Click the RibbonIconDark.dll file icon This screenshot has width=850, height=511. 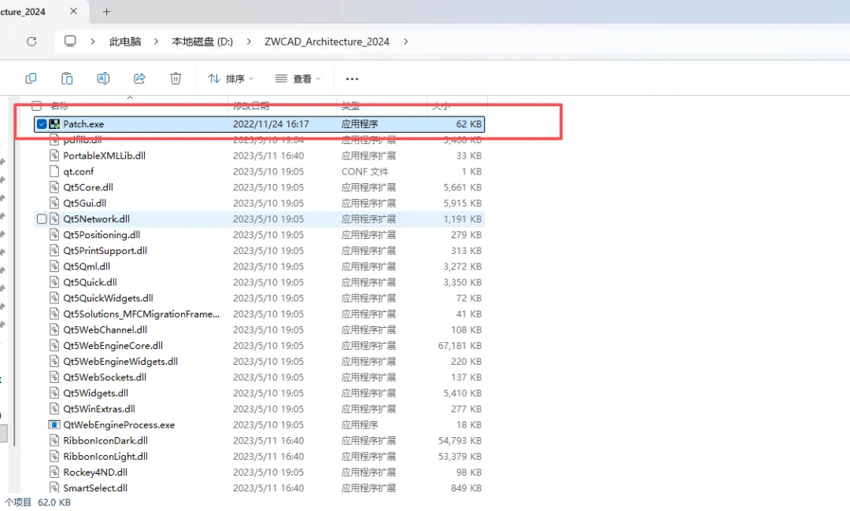click(54, 440)
